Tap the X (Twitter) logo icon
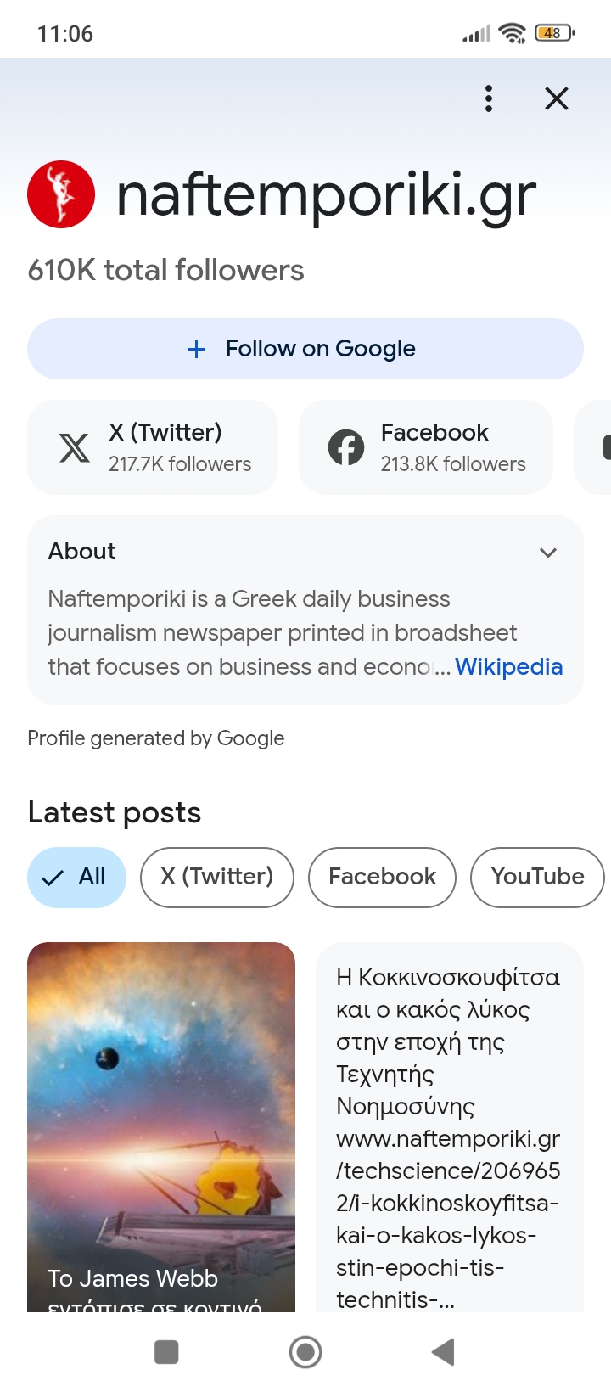The image size is (611, 1392). 75,447
